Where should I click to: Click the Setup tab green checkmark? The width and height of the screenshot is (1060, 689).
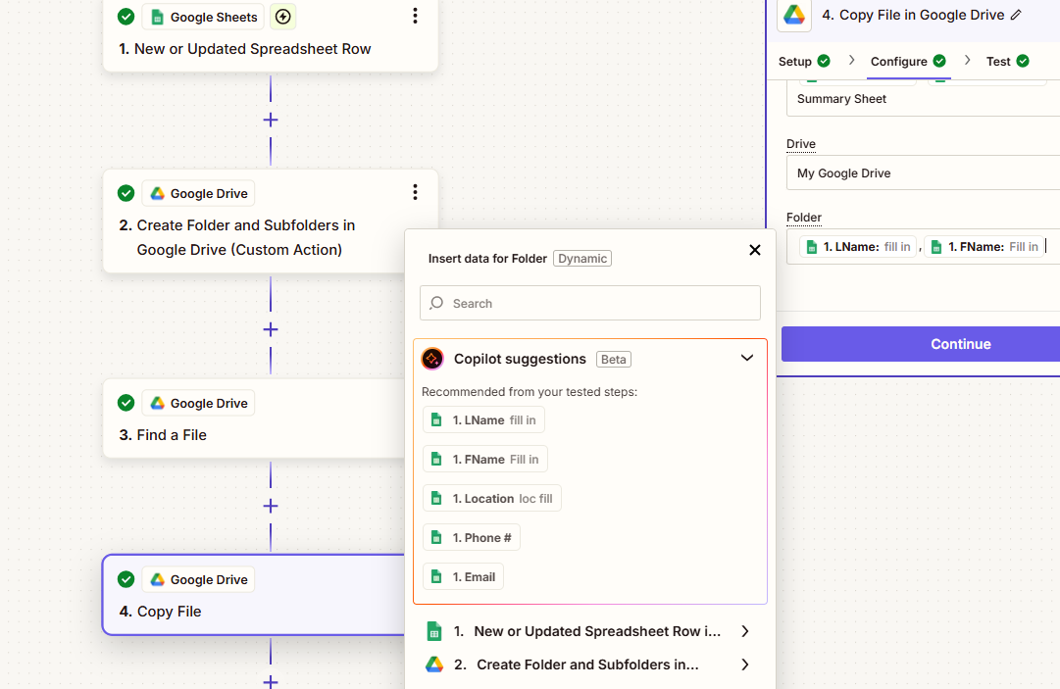824,61
